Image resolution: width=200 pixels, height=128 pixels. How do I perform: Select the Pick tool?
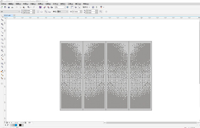tap(2, 16)
